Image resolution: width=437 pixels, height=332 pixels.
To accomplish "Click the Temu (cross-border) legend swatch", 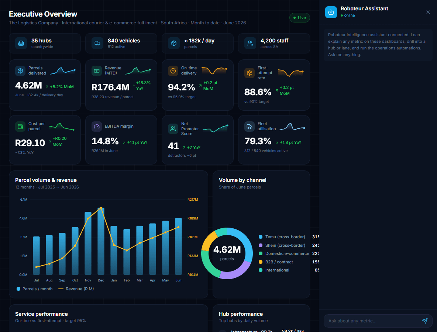I will [x=261, y=237].
